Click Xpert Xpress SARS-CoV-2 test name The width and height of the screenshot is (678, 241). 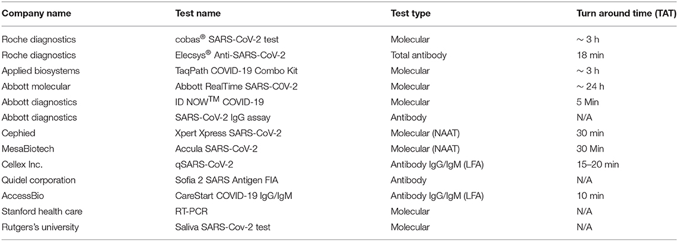[x=228, y=133]
